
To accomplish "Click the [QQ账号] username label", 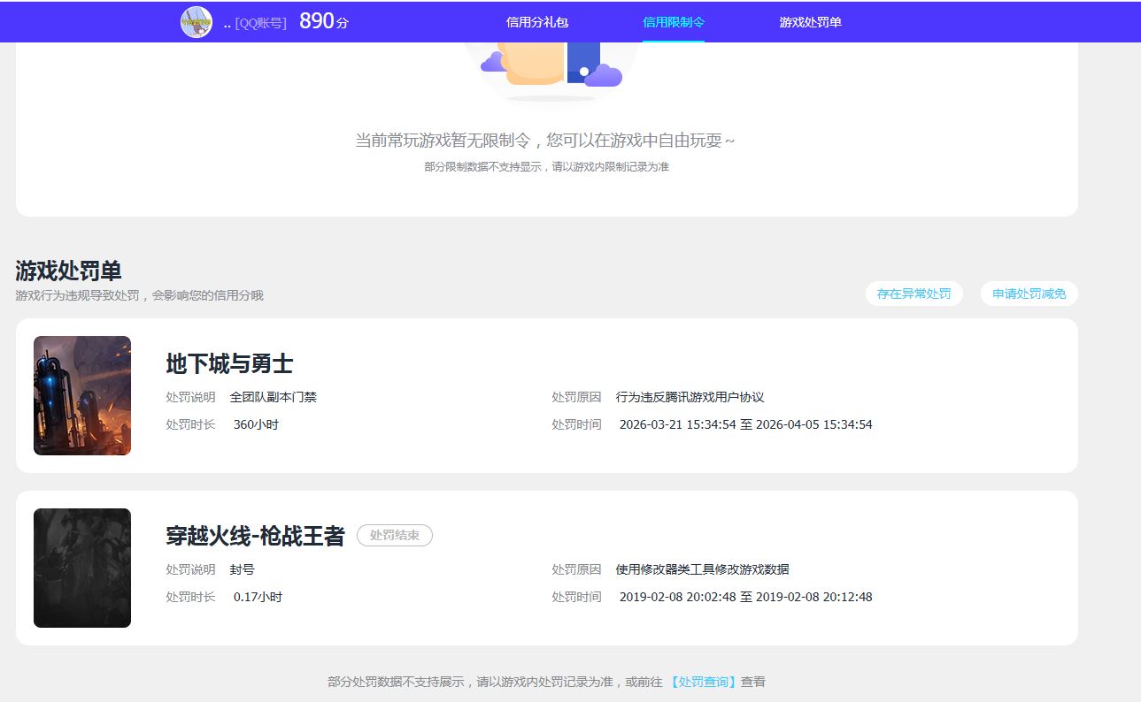I will pyautogui.click(x=260, y=23).
